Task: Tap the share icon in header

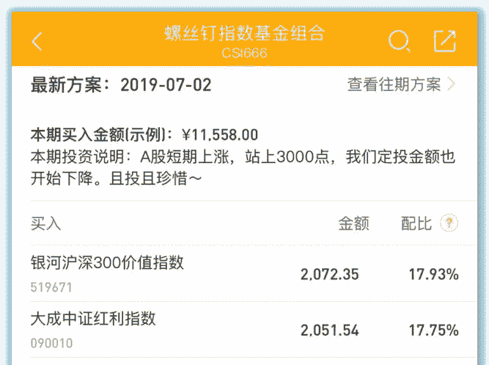Action: (x=445, y=41)
